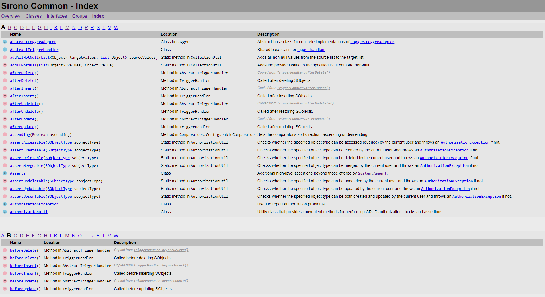The image size is (545, 297).
Task: Open TriggerHandler.beforeInsert() copied-from link
Action: (x=161, y=265)
